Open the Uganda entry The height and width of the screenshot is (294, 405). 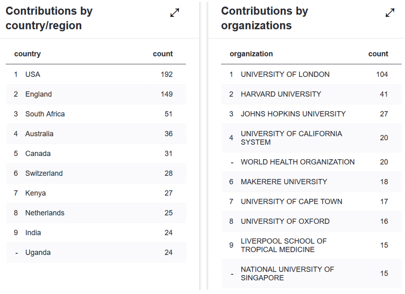pyautogui.click(x=38, y=253)
